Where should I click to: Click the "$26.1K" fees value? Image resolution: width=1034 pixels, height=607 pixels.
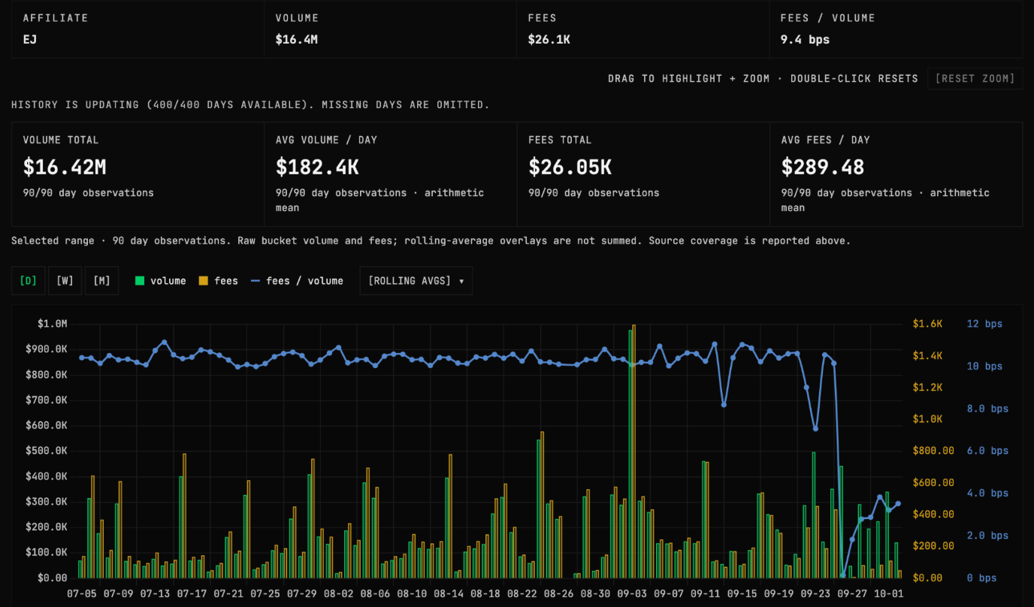[x=549, y=39]
